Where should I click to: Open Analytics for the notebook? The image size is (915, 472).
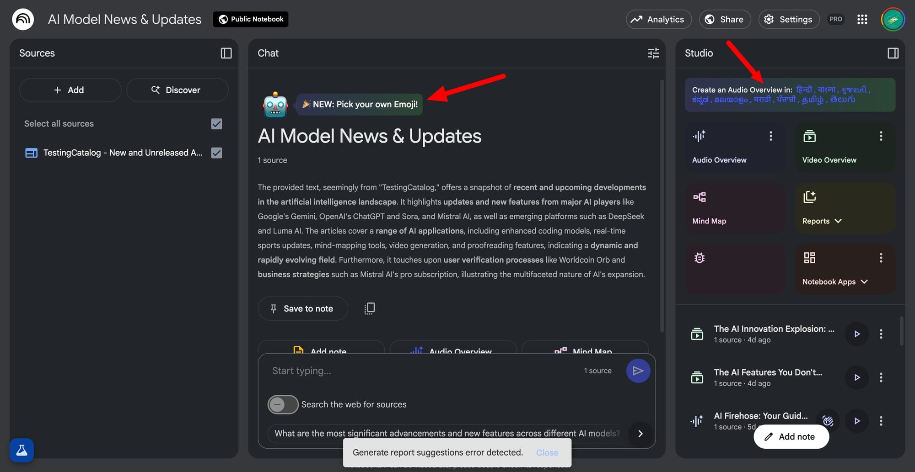(659, 19)
